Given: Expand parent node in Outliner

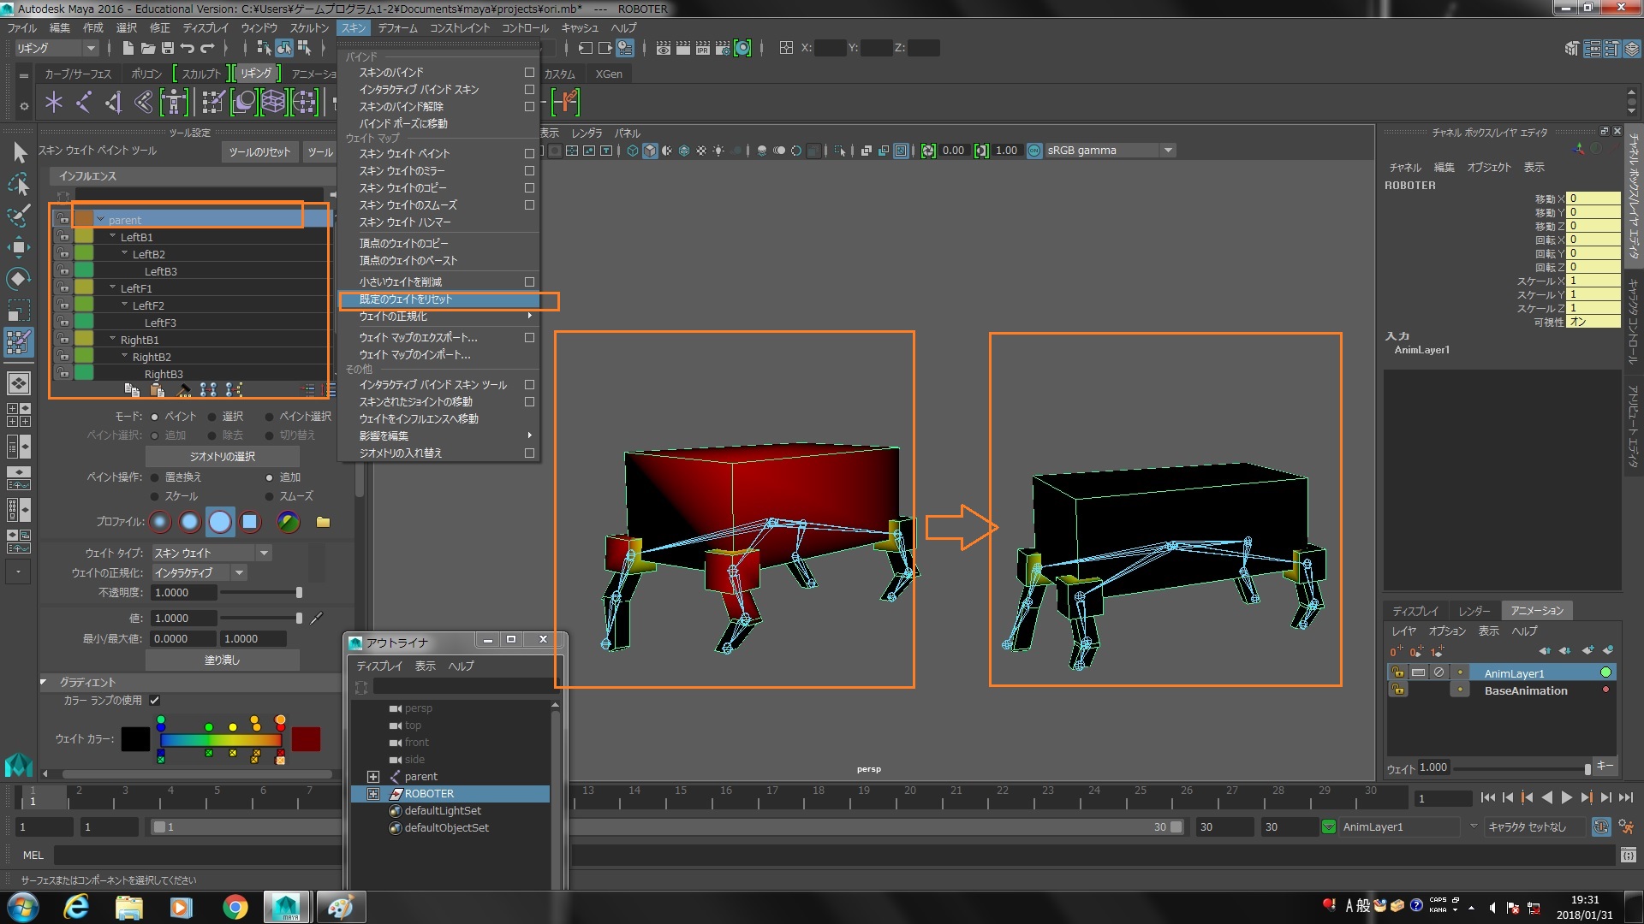Looking at the screenshot, I should point(373,777).
